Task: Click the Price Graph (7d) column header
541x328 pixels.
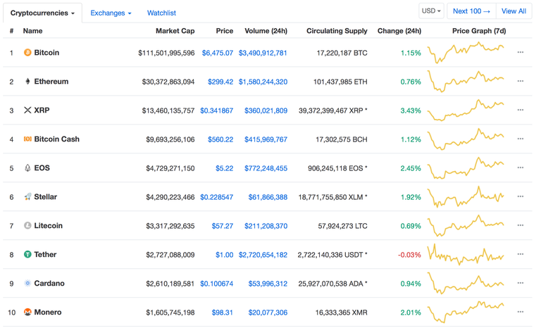Action: (x=479, y=31)
